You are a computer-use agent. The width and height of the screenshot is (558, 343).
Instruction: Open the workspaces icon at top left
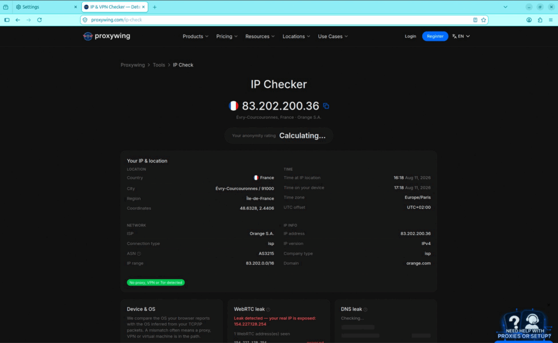click(5, 7)
